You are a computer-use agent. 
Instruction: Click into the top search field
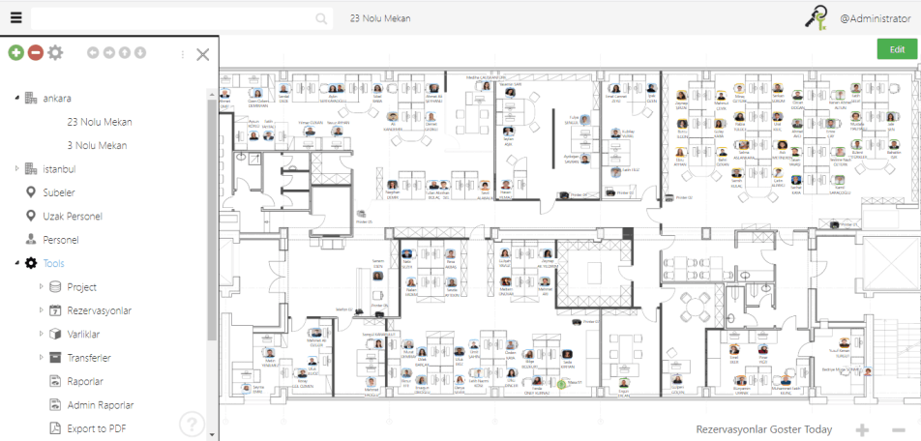(x=174, y=18)
